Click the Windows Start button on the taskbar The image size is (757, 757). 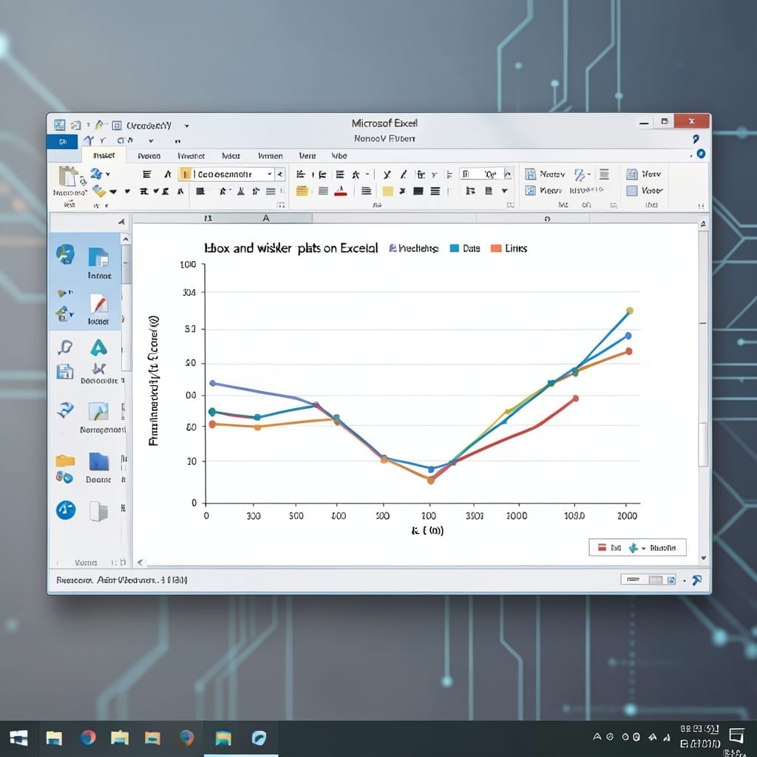click(18, 738)
